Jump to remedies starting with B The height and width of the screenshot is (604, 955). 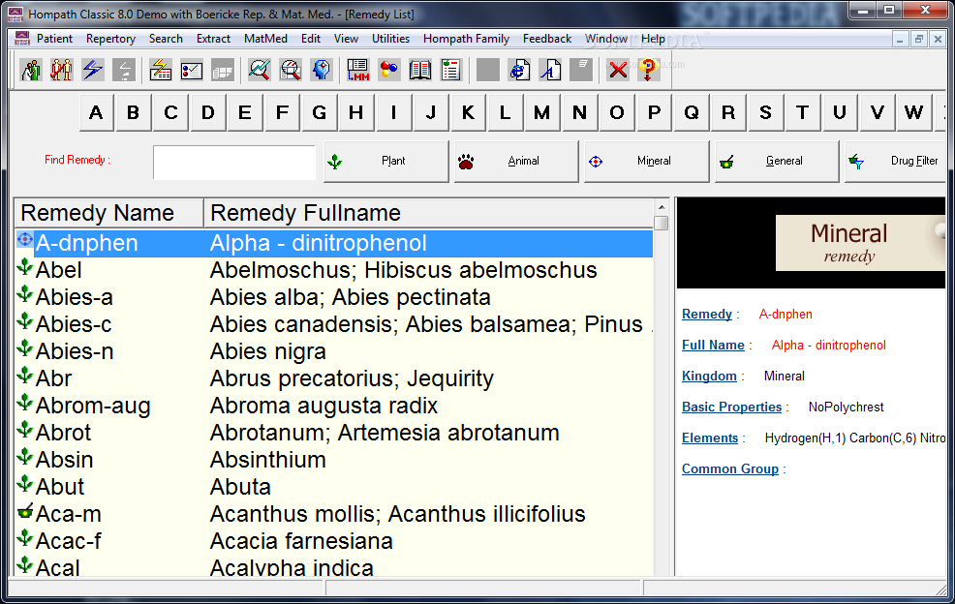point(134,112)
